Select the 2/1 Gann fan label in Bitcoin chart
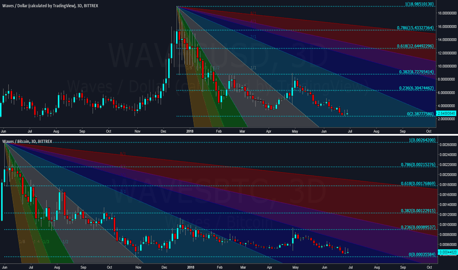This screenshot has height=270, width=458. [123, 191]
